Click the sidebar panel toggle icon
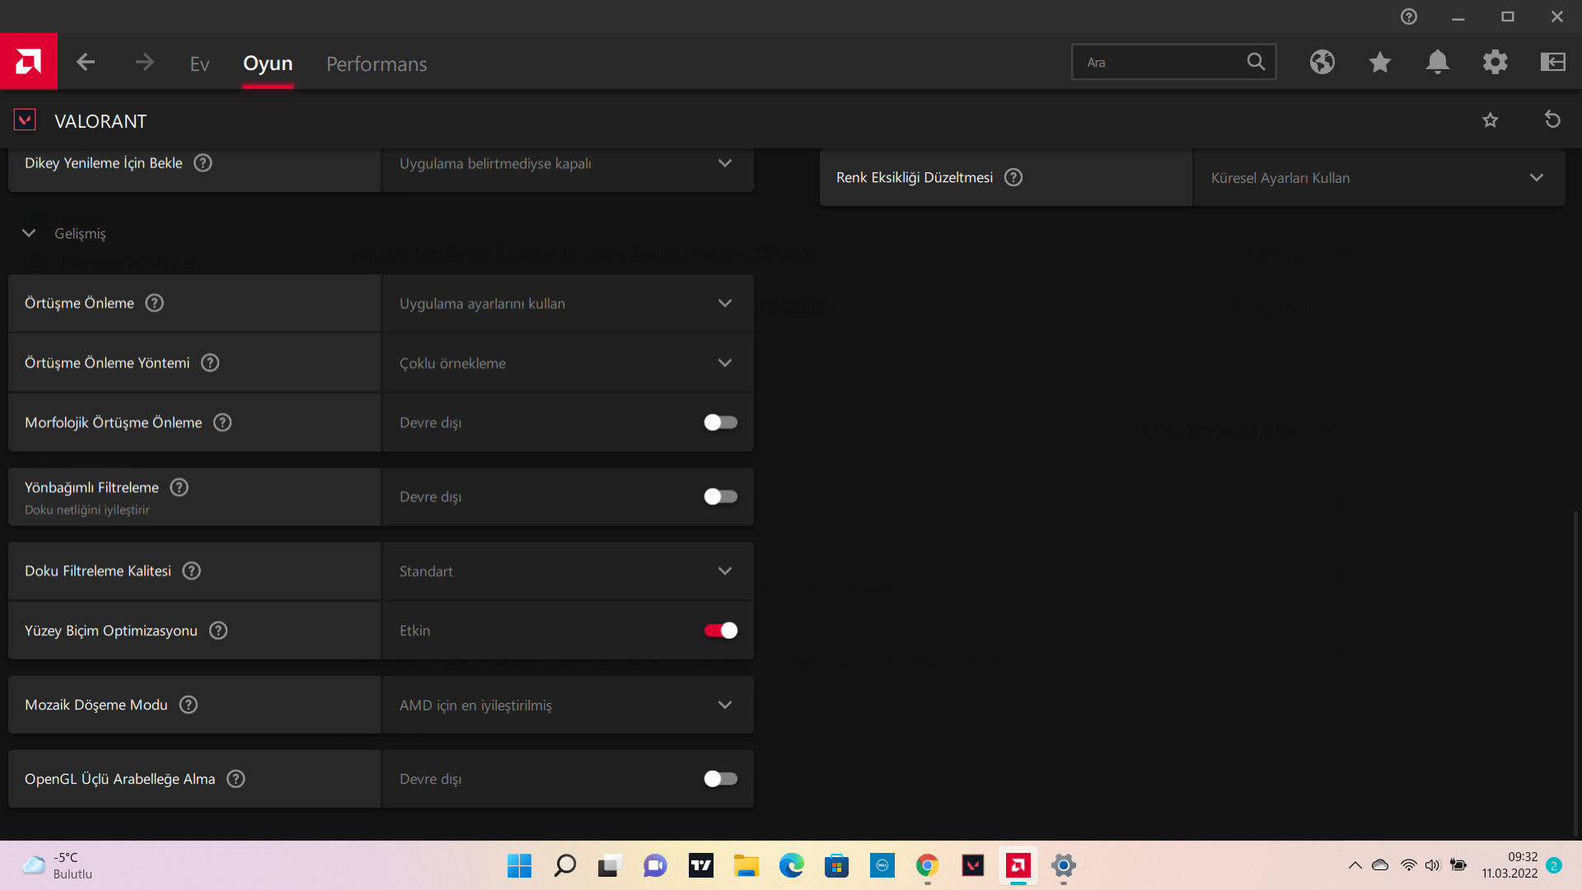 pyautogui.click(x=1552, y=63)
